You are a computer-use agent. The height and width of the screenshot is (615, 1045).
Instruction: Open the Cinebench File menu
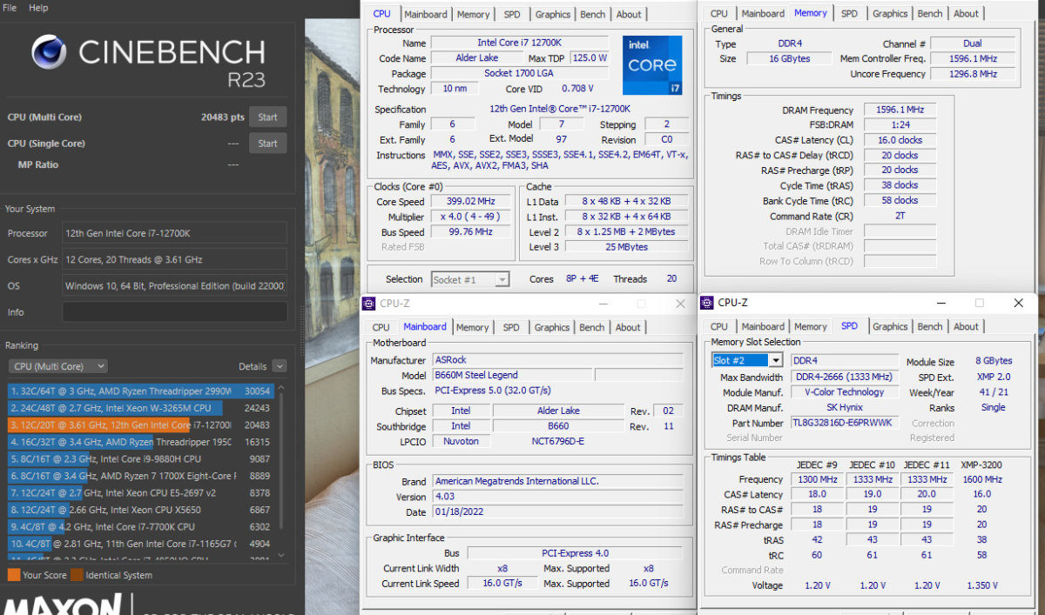(10, 8)
